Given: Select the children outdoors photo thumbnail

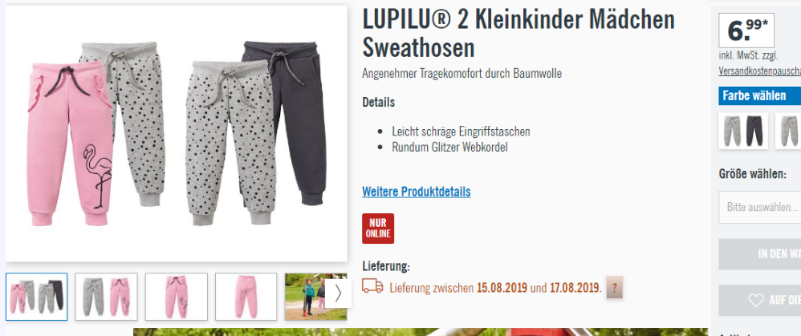Looking at the screenshot, I should (x=307, y=297).
